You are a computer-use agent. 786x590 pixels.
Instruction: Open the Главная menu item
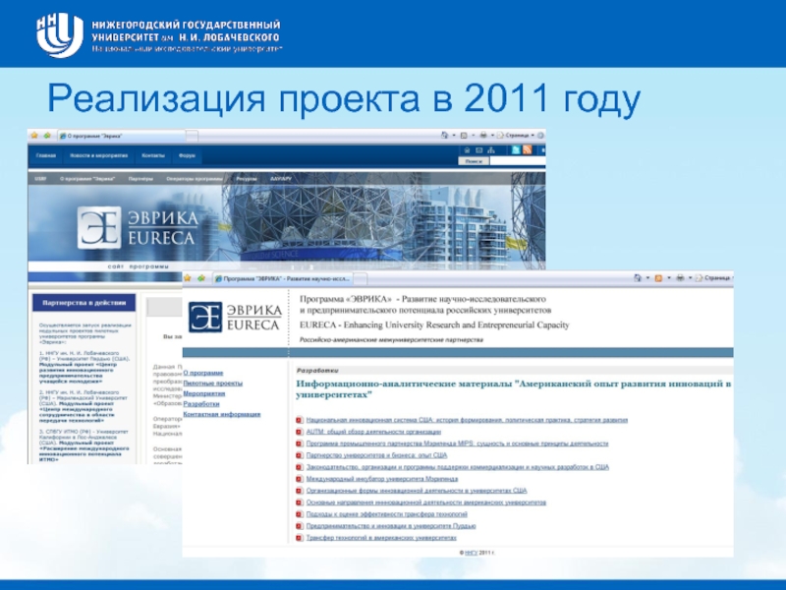coord(46,155)
